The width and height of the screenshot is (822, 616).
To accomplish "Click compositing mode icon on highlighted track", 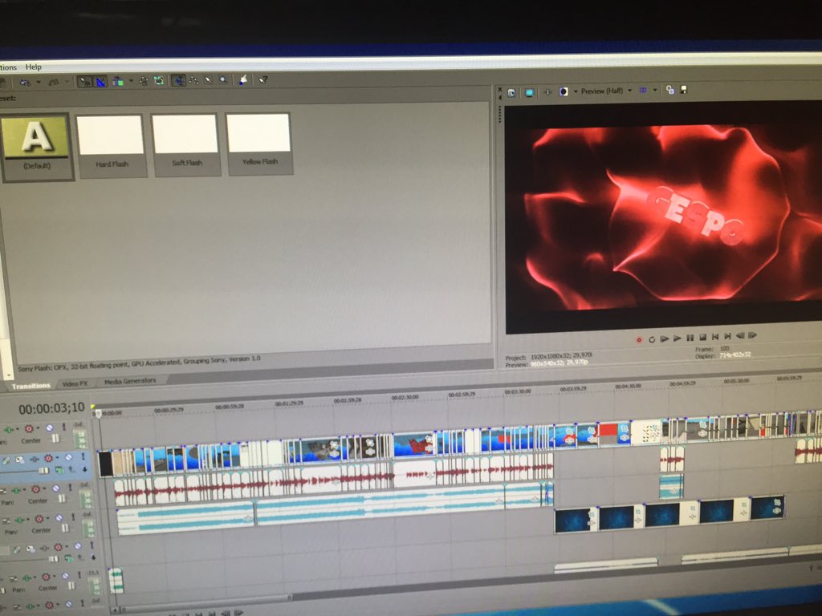I will 59,470.
